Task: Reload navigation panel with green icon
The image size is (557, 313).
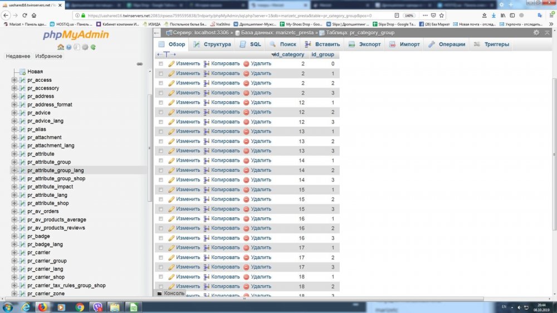Action: [93, 47]
